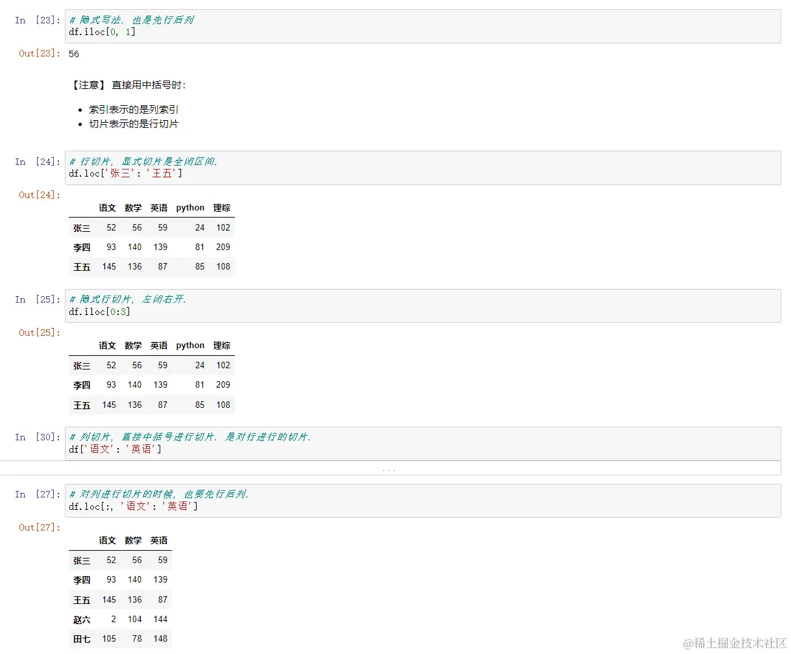The width and height of the screenshot is (791, 654).
Task: Click the In [24] prompt label
Action: click(x=38, y=162)
